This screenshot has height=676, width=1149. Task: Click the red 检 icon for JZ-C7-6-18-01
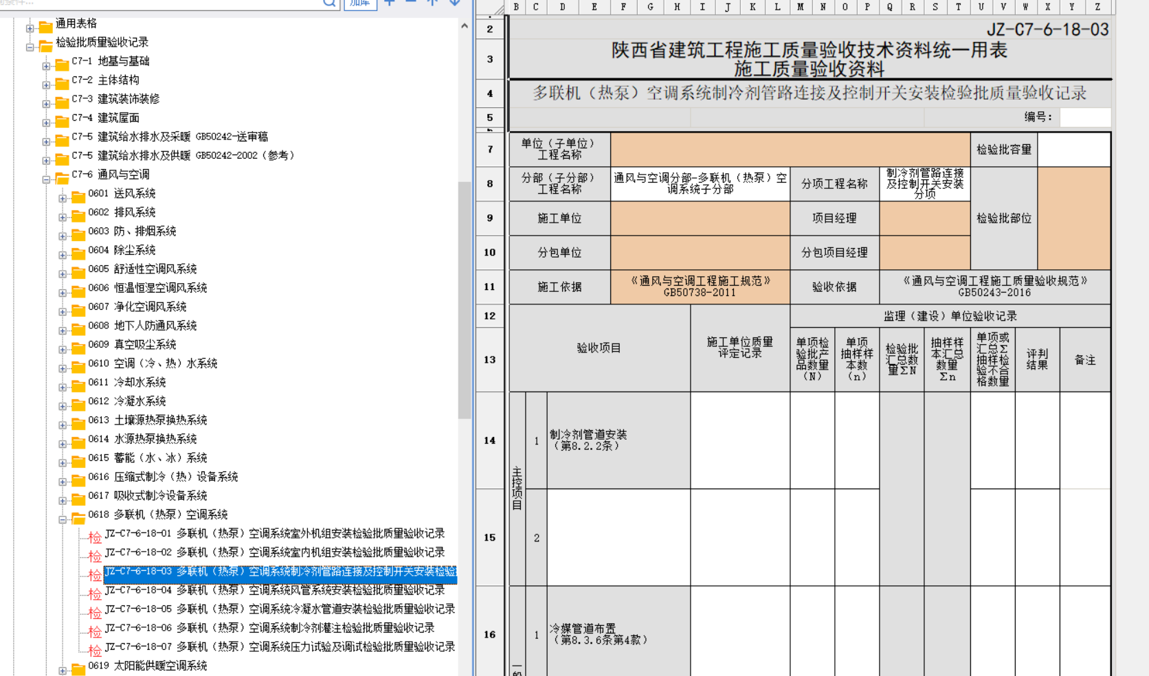(95, 537)
